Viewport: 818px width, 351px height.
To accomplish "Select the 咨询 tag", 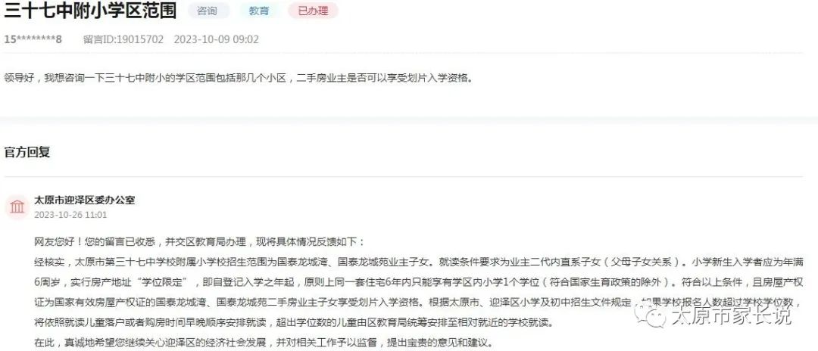I will click(208, 11).
